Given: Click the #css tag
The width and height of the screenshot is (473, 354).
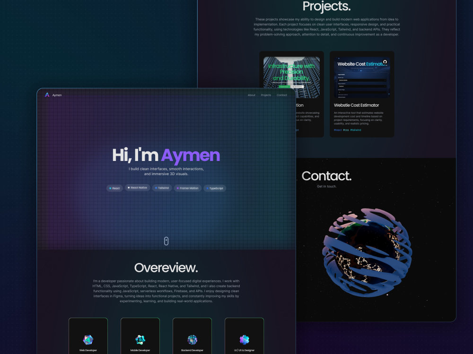Looking at the screenshot, I should coord(346,130).
